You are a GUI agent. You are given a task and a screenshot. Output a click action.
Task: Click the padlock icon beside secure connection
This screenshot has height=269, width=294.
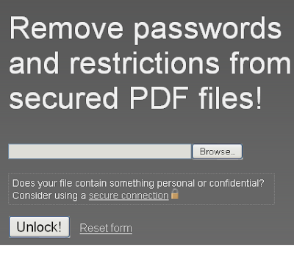pos(175,194)
